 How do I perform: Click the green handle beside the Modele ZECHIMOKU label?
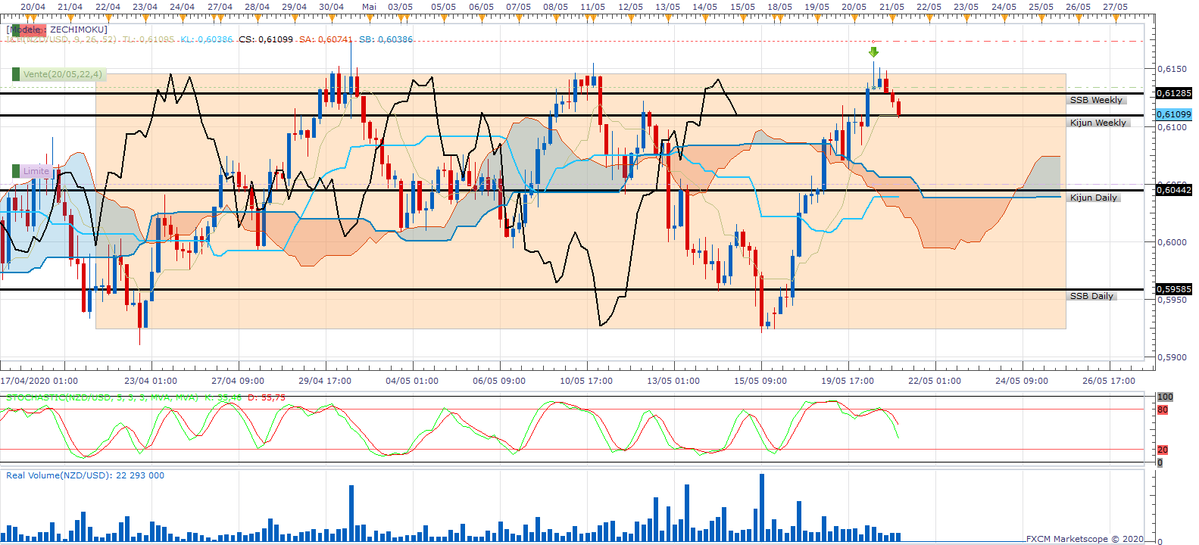tap(16, 30)
